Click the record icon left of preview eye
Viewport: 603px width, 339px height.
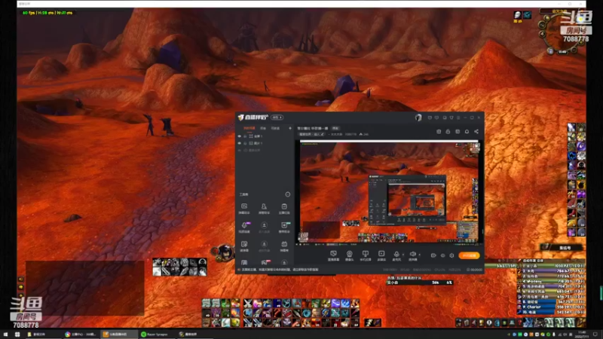[x=433, y=255]
